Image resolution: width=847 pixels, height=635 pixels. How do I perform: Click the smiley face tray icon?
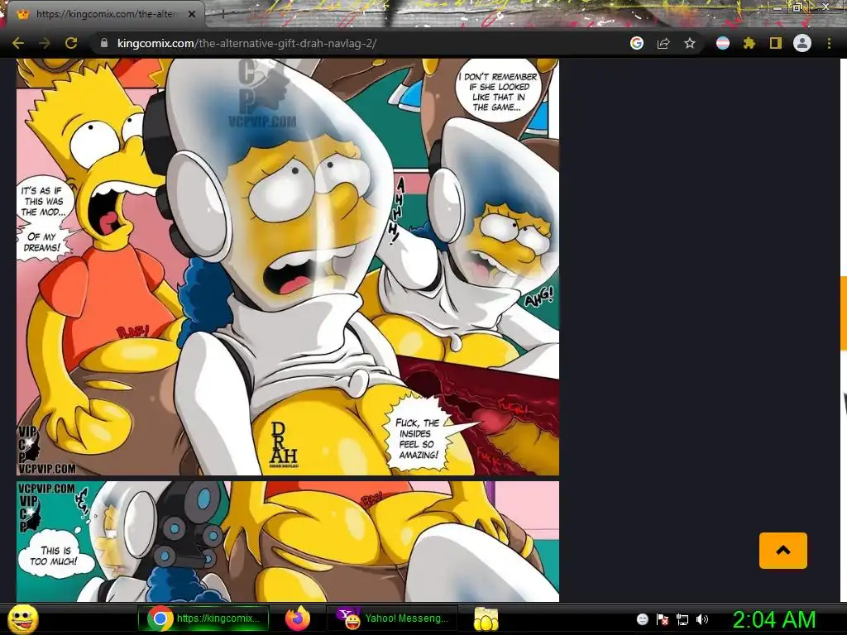click(x=642, y=619)
